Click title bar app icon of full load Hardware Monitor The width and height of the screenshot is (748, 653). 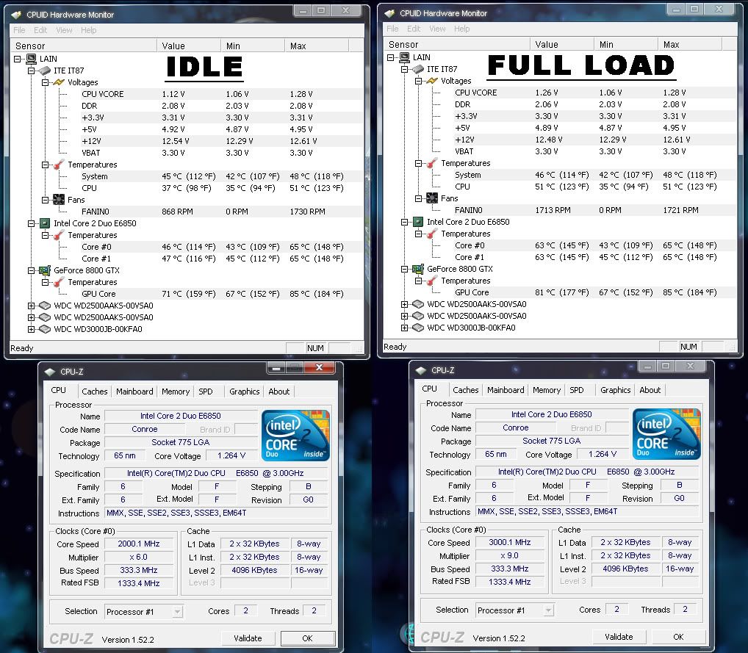click(x=389, y=13)
